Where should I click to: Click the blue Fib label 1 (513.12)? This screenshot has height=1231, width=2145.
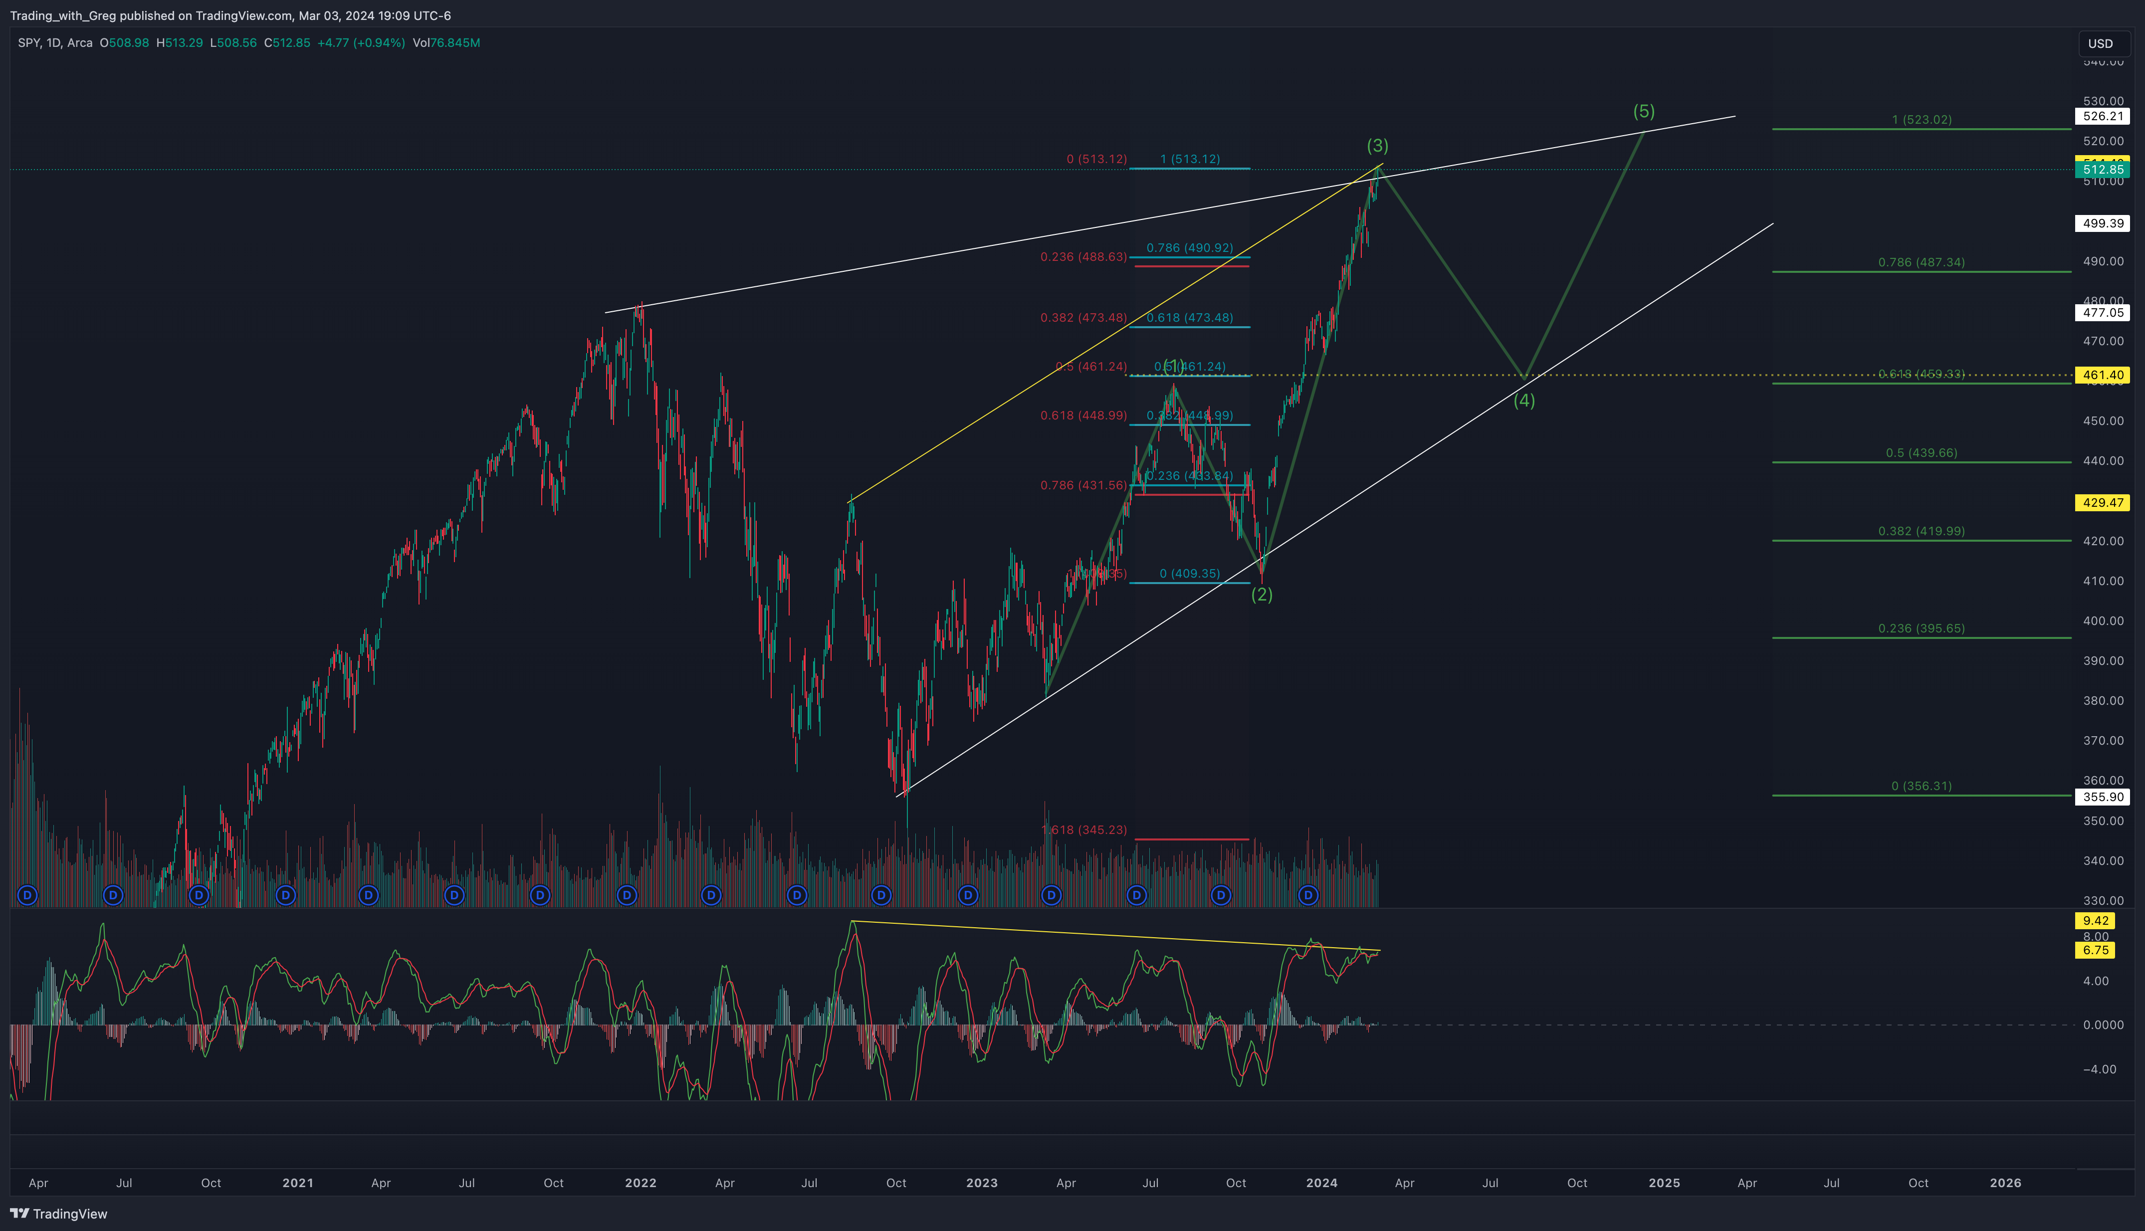click(1190, 160)
